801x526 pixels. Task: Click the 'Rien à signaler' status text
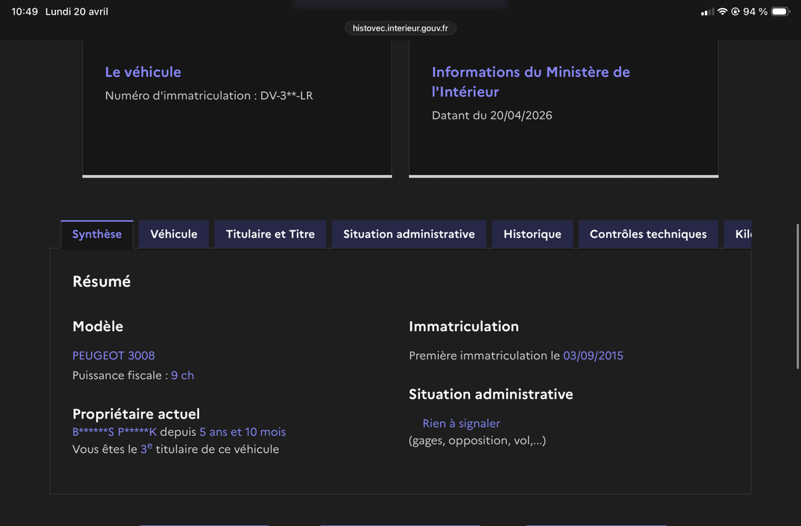(x=461, y=423)
